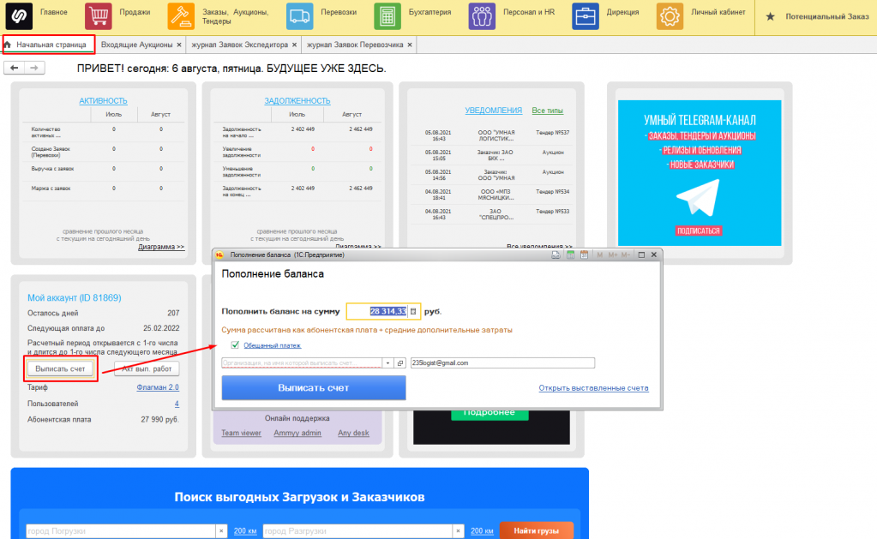Click the calendar icon in dialog title bar
The image size is (877, 539).
[584, 255]
